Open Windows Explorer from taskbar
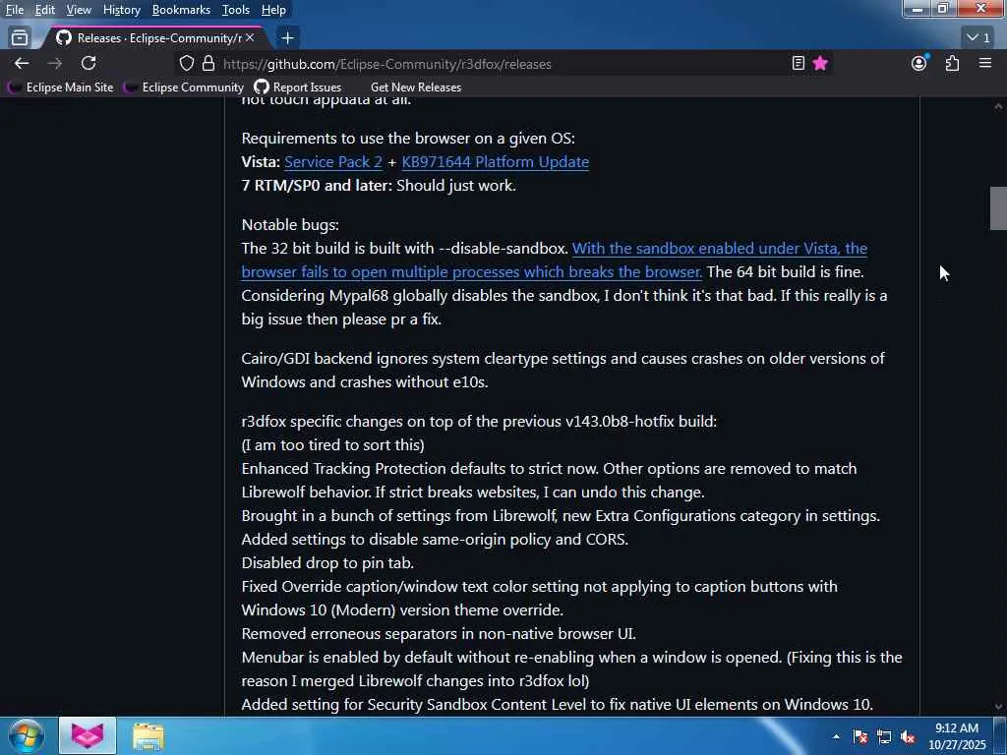This screenshot has width=1007, height=755. point(148,736)
